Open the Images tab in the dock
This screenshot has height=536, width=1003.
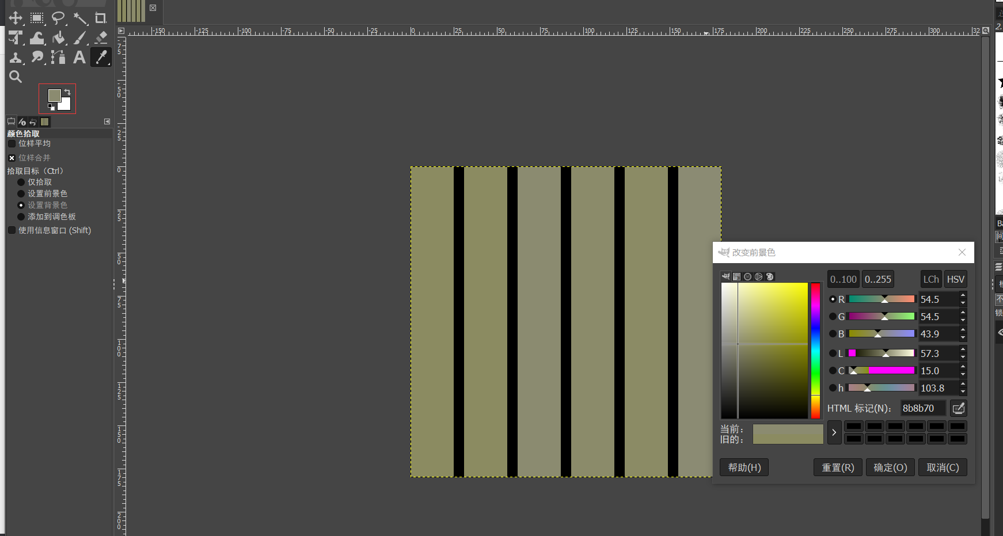point(44,121)
